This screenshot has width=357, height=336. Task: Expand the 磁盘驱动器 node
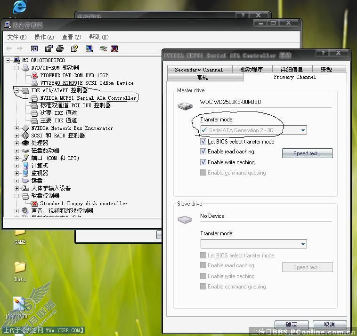tap(16, 151)
